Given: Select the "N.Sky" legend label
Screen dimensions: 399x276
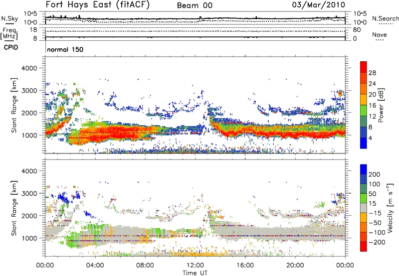Looking at the screenshot, I should (9, 18).
